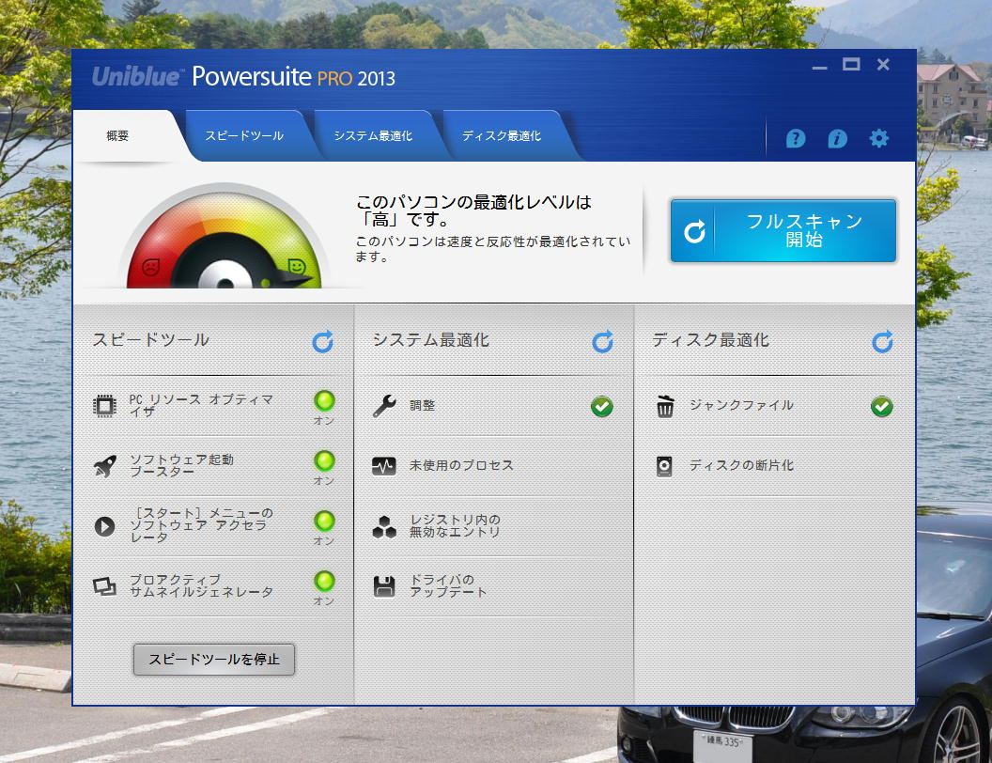This screenshot has width=992, height=763.
Task: Click the ジャンクファイル trash can icon
Action: click(665, 406)
